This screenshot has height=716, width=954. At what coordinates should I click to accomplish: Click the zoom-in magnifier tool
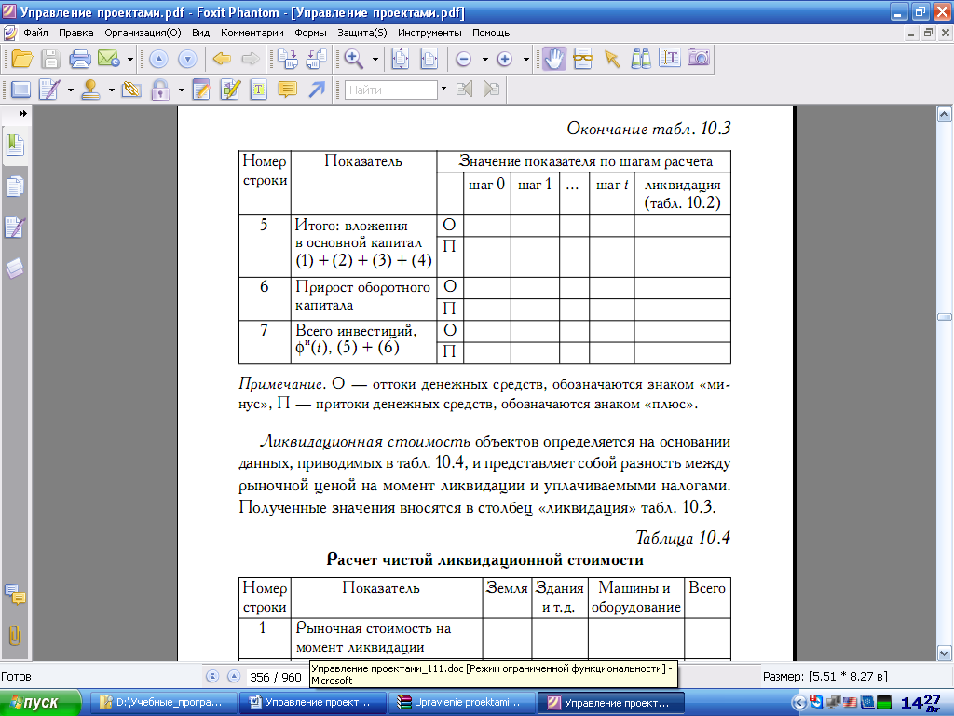[353, 59]
